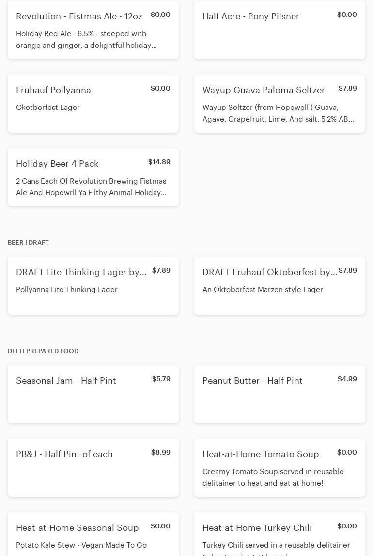This screenshot has height=556, width=373.
Task: Click the DELI | PREPARED FOOD heading
Action: (43, 351)
